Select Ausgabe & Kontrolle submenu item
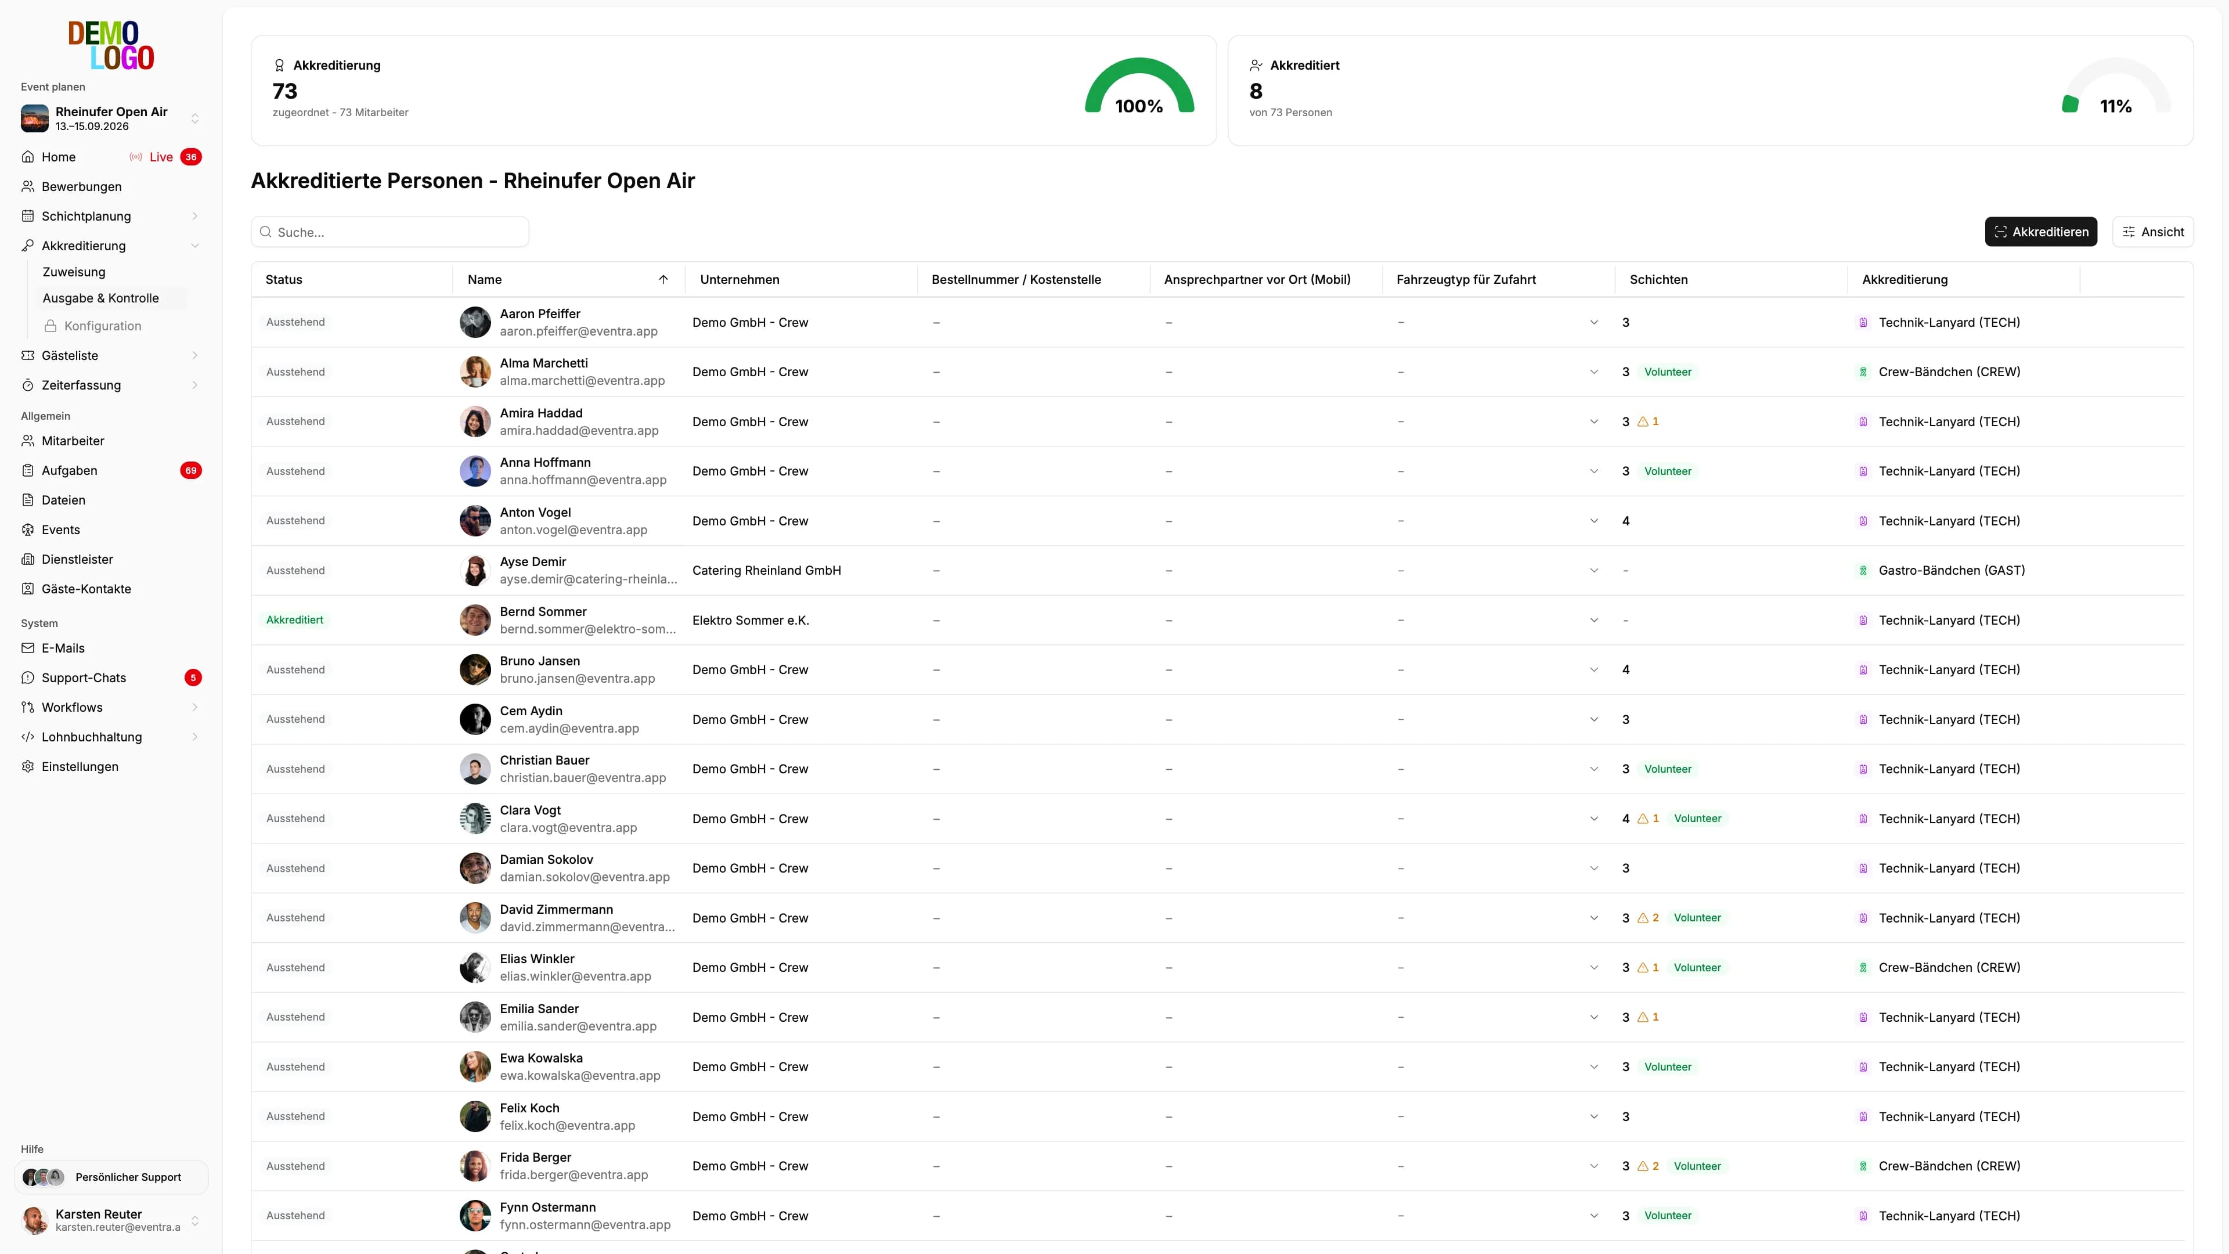Image resolution: width=2229 pixels, height=1254 pixels. 101,298
